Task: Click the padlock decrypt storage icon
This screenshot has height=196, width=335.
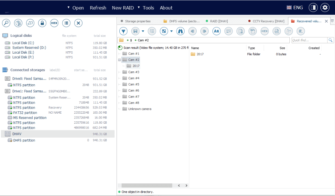Action: 42,23
